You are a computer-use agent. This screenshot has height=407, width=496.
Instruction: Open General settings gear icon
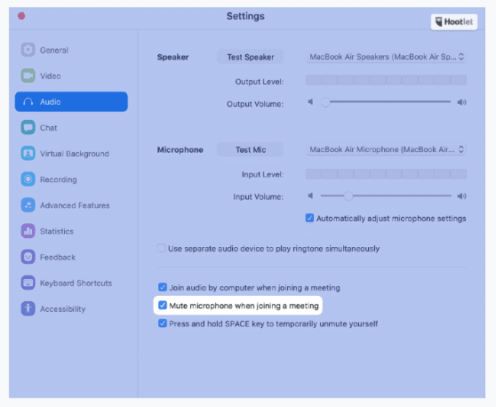(x=28, y=50)
